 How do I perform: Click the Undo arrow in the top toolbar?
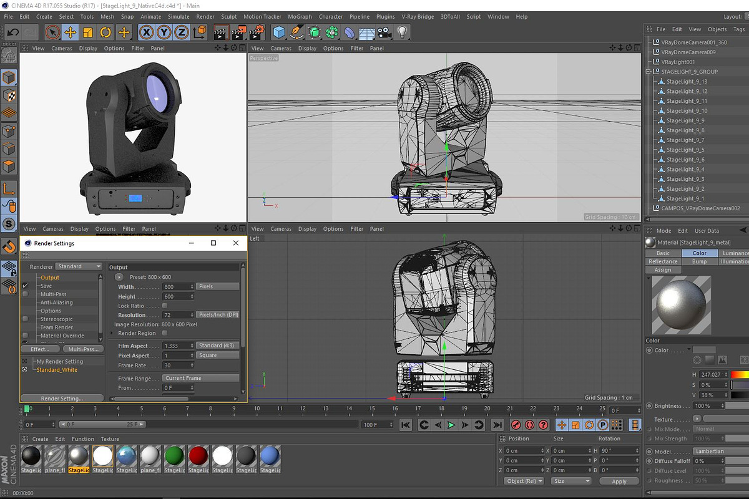[x=12, y=32]
